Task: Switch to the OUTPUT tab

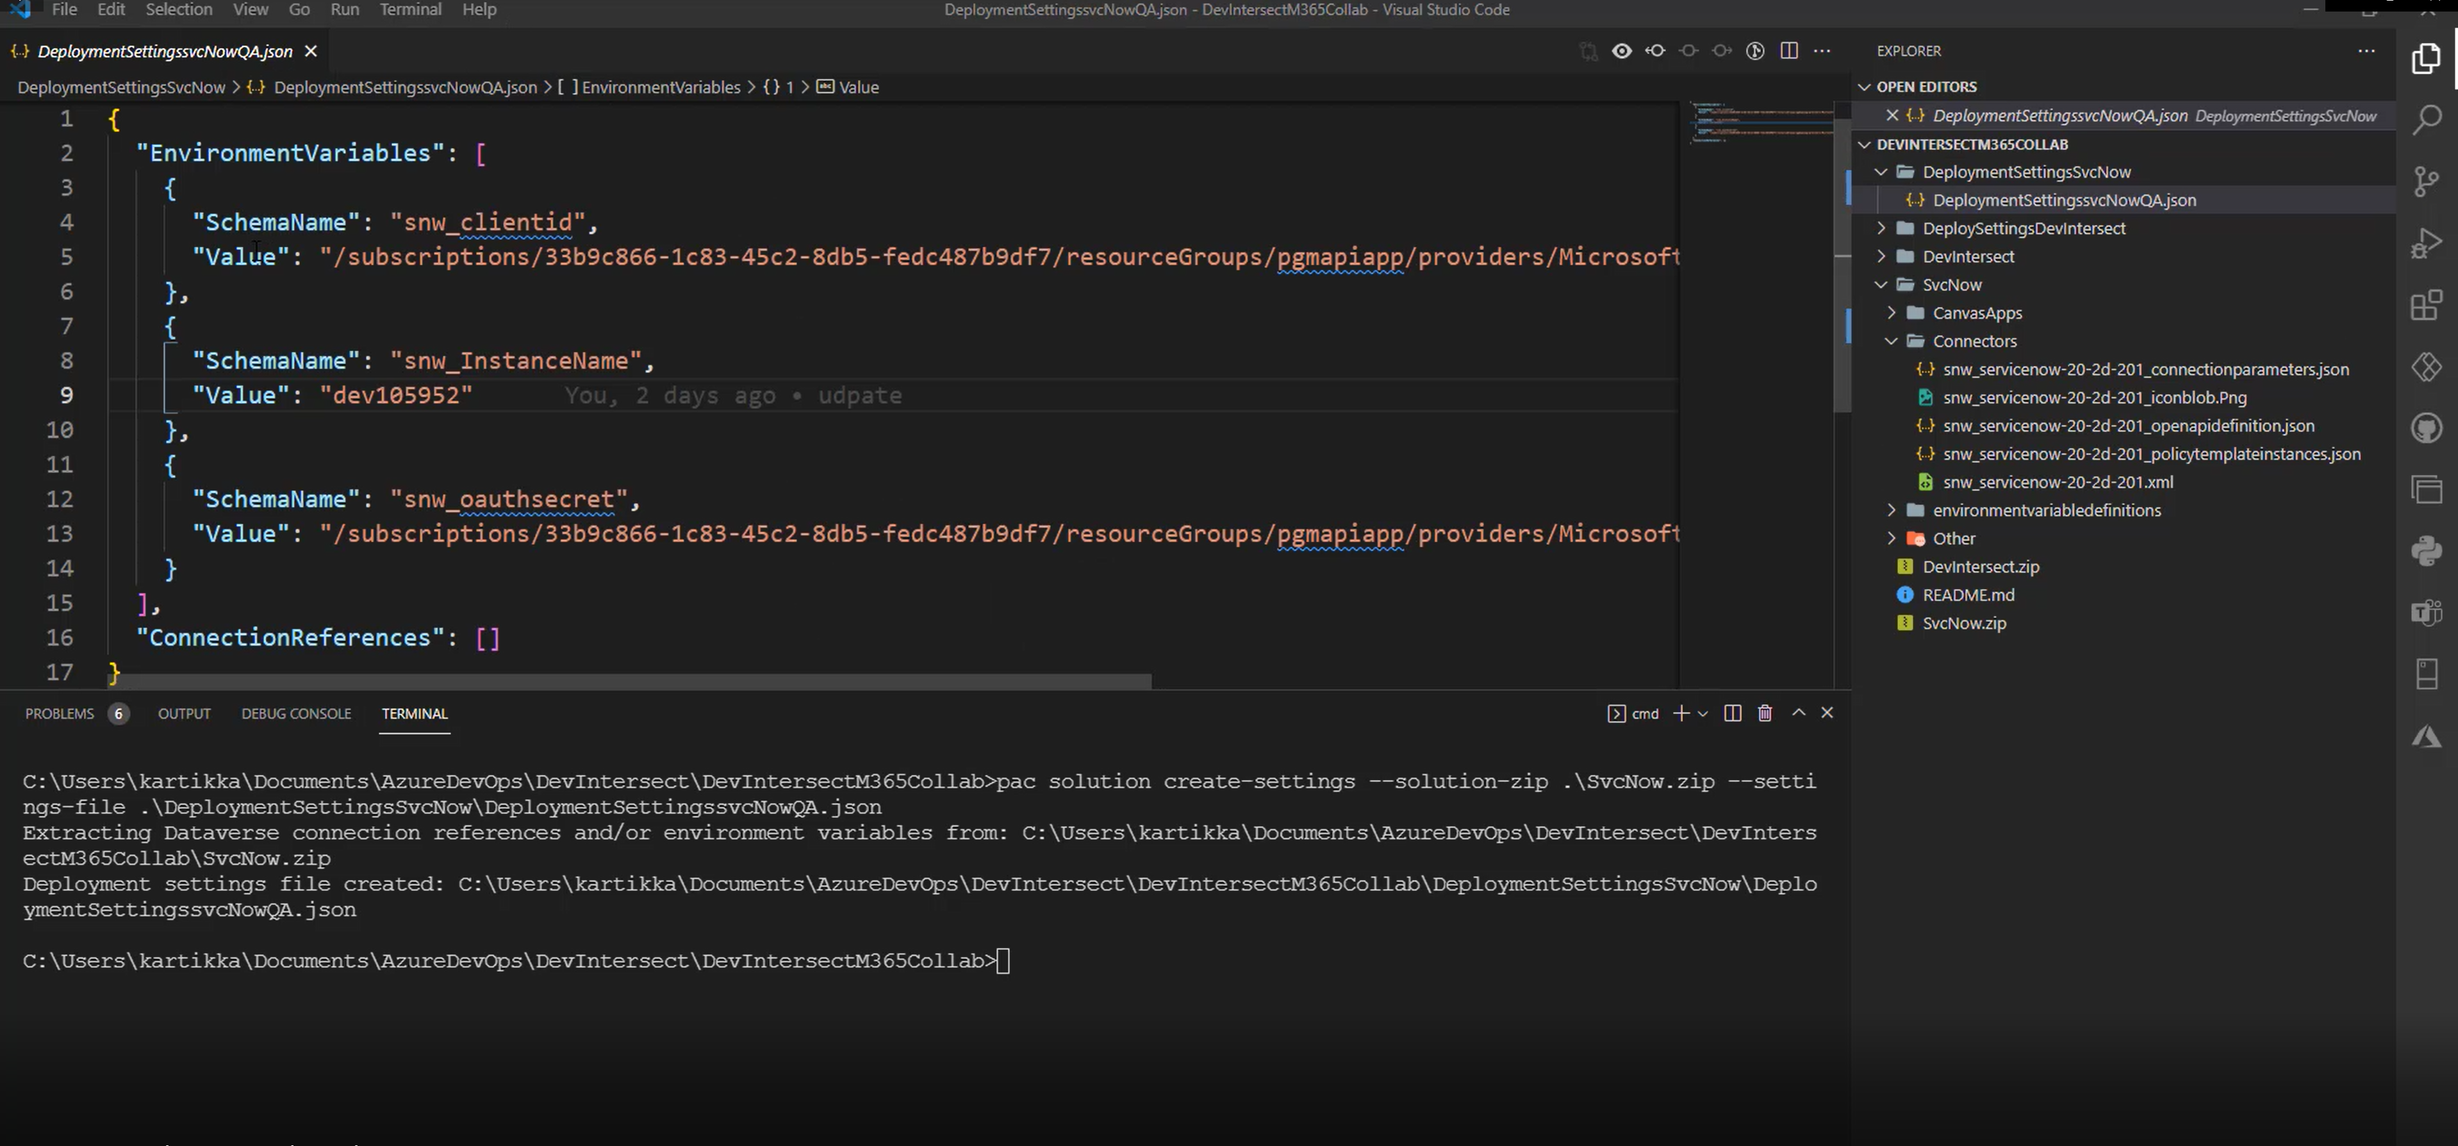Action: [183, 713]
